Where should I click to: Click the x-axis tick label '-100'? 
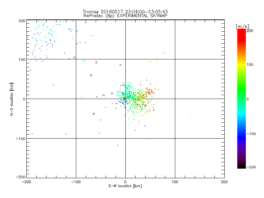pos(76,182)
